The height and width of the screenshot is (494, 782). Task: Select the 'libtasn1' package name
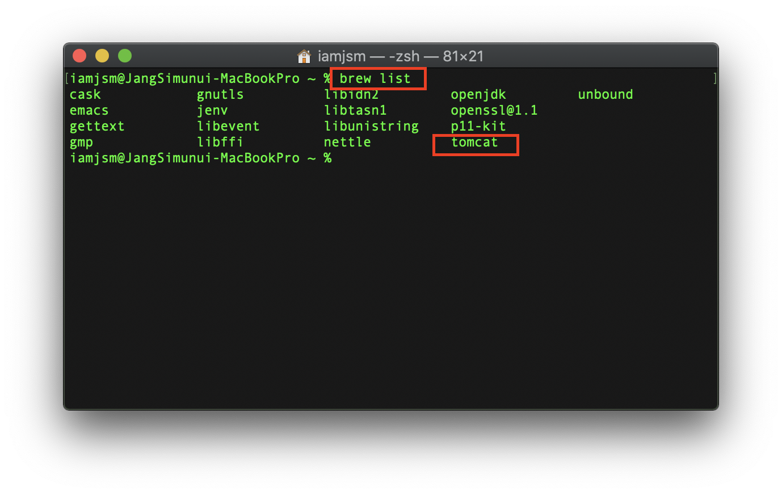click(355, 110)
